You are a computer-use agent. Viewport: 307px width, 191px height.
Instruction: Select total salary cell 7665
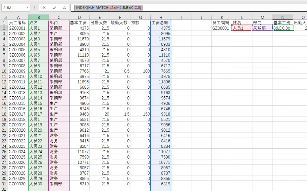(161, 71)
